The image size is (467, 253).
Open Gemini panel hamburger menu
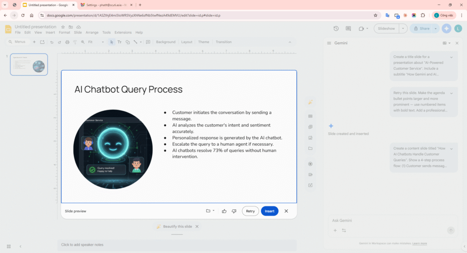329,43
